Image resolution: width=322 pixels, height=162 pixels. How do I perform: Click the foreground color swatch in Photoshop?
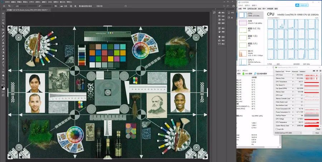3,87
